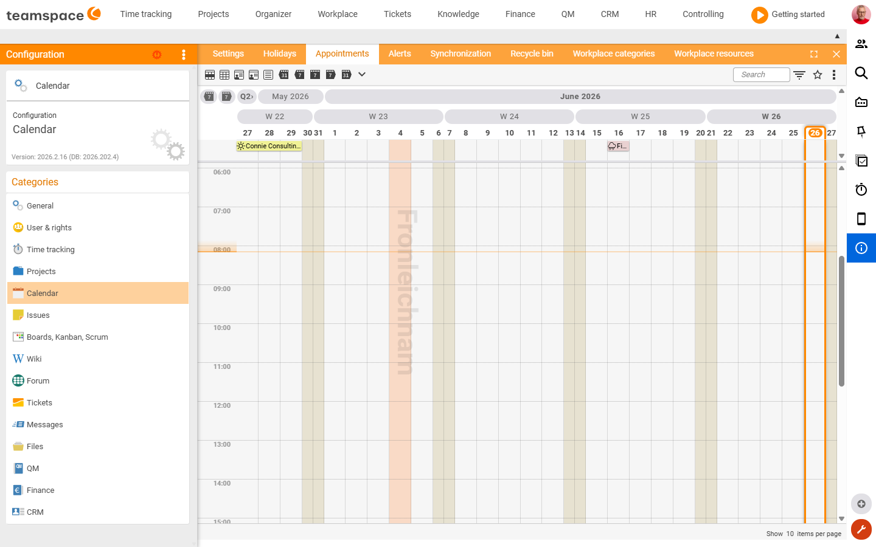Jump forward one month using toolbar right 31 icon
876x547 pixels.
pos(346,75)
